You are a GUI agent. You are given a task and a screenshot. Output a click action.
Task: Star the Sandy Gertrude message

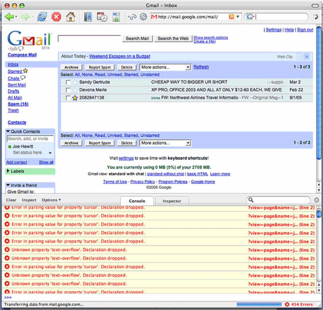tap(75, 82)
